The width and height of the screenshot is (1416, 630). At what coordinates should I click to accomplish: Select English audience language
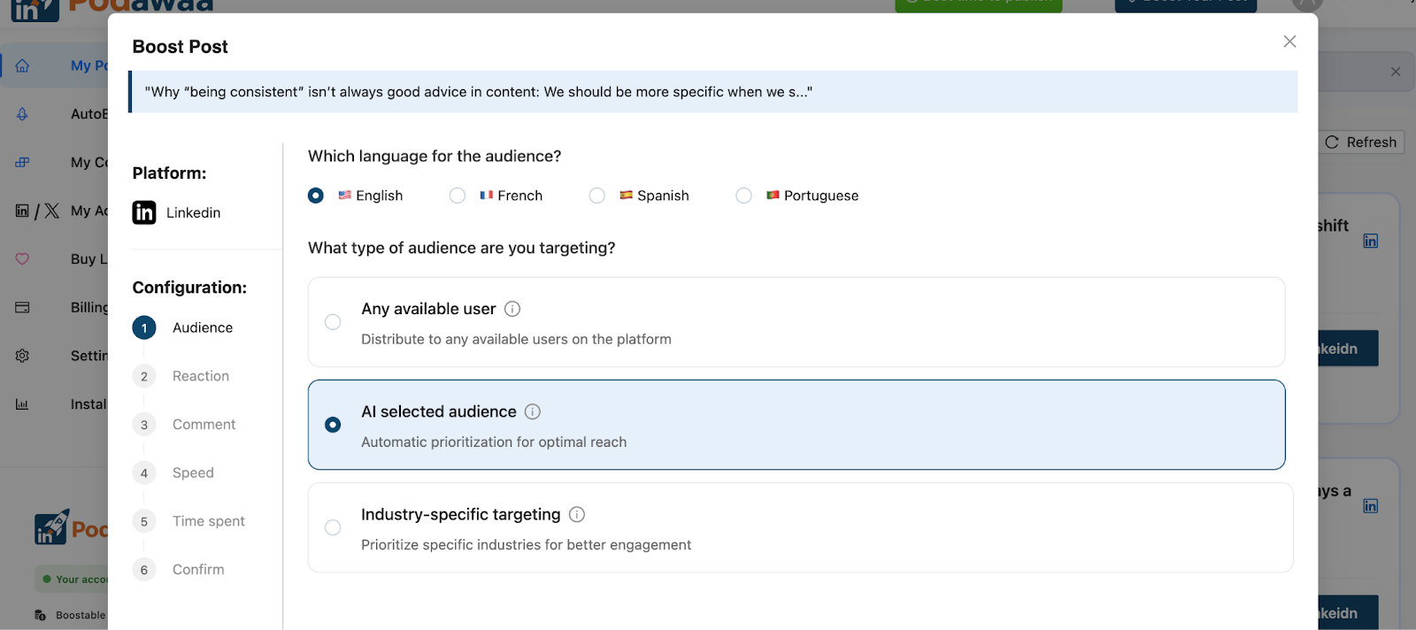(316, 196)
